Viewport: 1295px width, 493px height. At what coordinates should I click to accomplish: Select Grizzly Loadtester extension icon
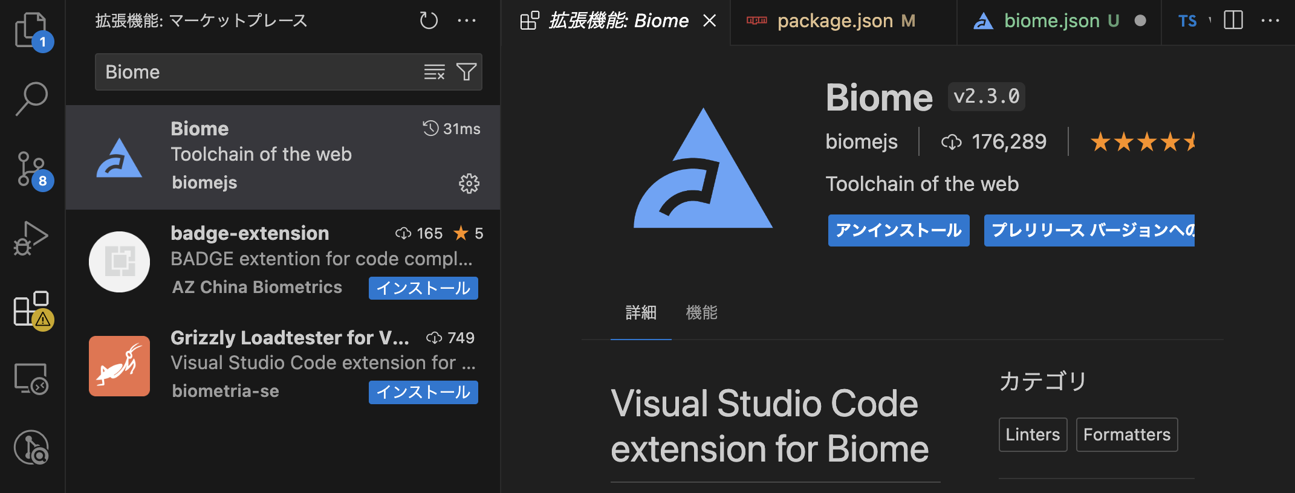[x=119, y=366]
